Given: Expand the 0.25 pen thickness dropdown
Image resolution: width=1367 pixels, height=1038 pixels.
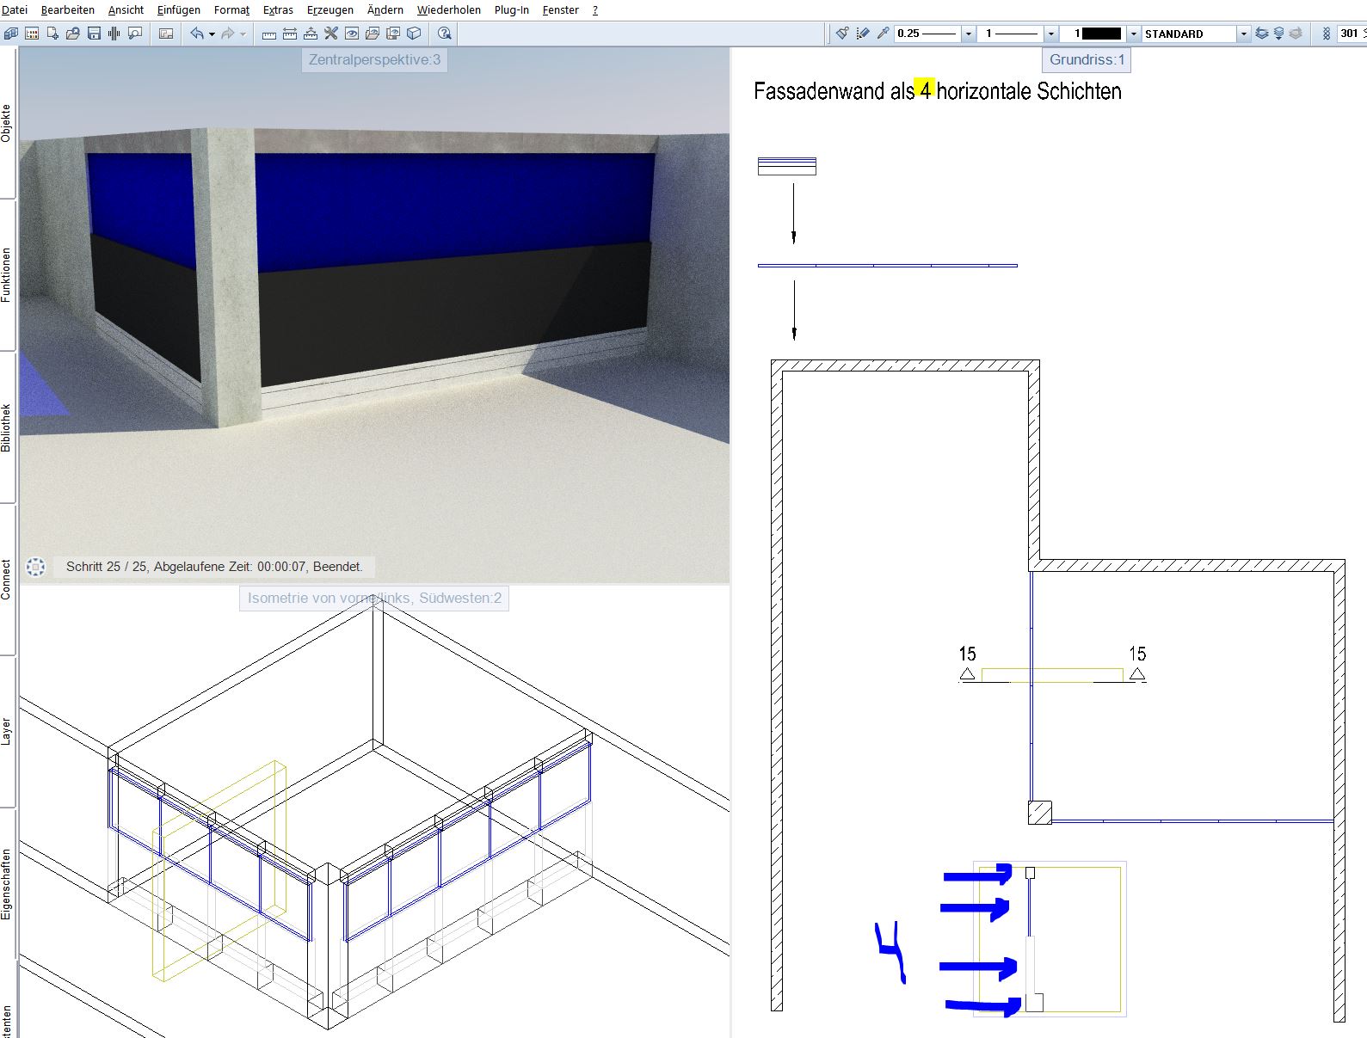Looking at the screenshot, I should pos(969,34).
